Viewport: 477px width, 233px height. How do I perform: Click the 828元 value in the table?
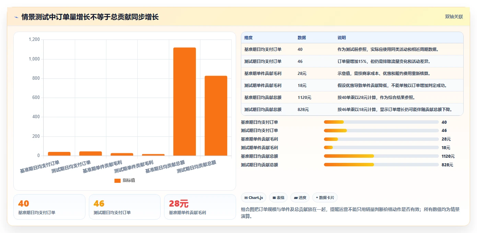point(303,110)
